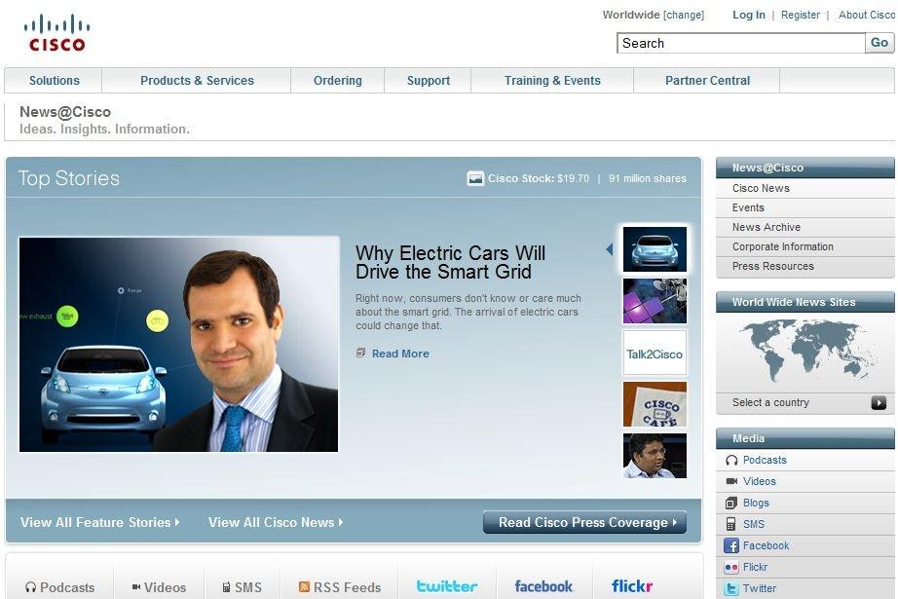The width and height of the screenshot is (898, 599).
Task: Click the Blogs icon in Media panel
Action: (731, 503)
